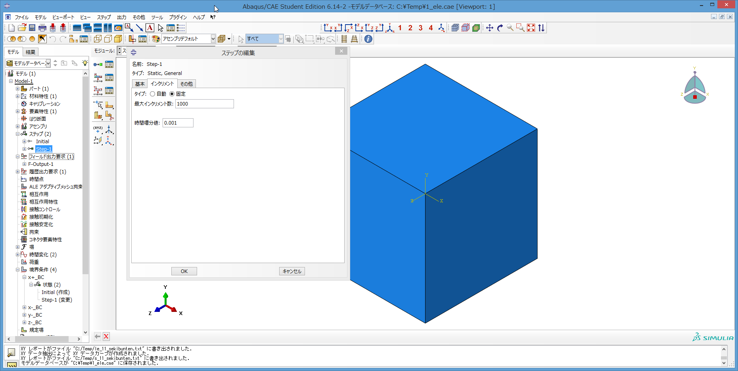This screenshot has height=371, width=738.
Task: Click the undo arrow icon
Action: click(x=52, y=39)
